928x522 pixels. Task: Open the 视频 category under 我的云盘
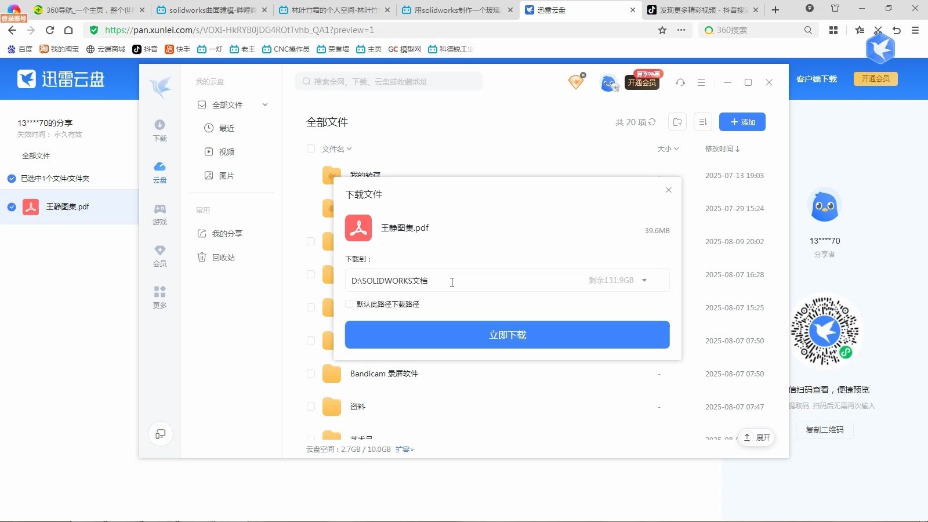click(226, 151)
